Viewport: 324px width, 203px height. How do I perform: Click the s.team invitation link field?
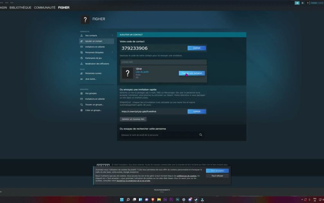pos(153,112)
